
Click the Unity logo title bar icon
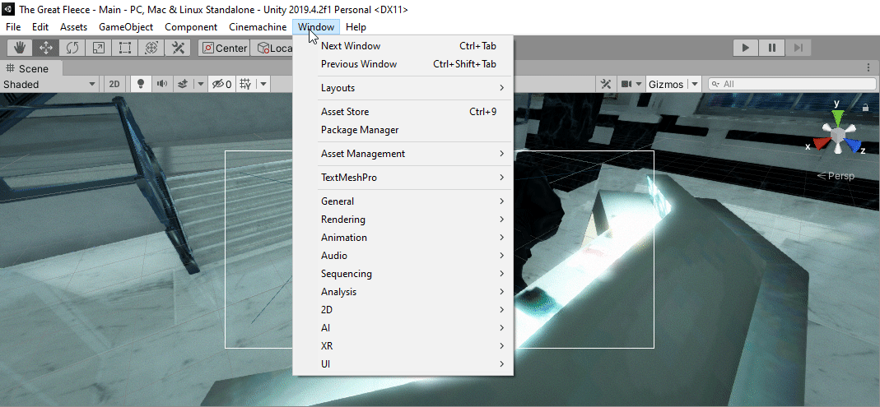pos(9,9)
